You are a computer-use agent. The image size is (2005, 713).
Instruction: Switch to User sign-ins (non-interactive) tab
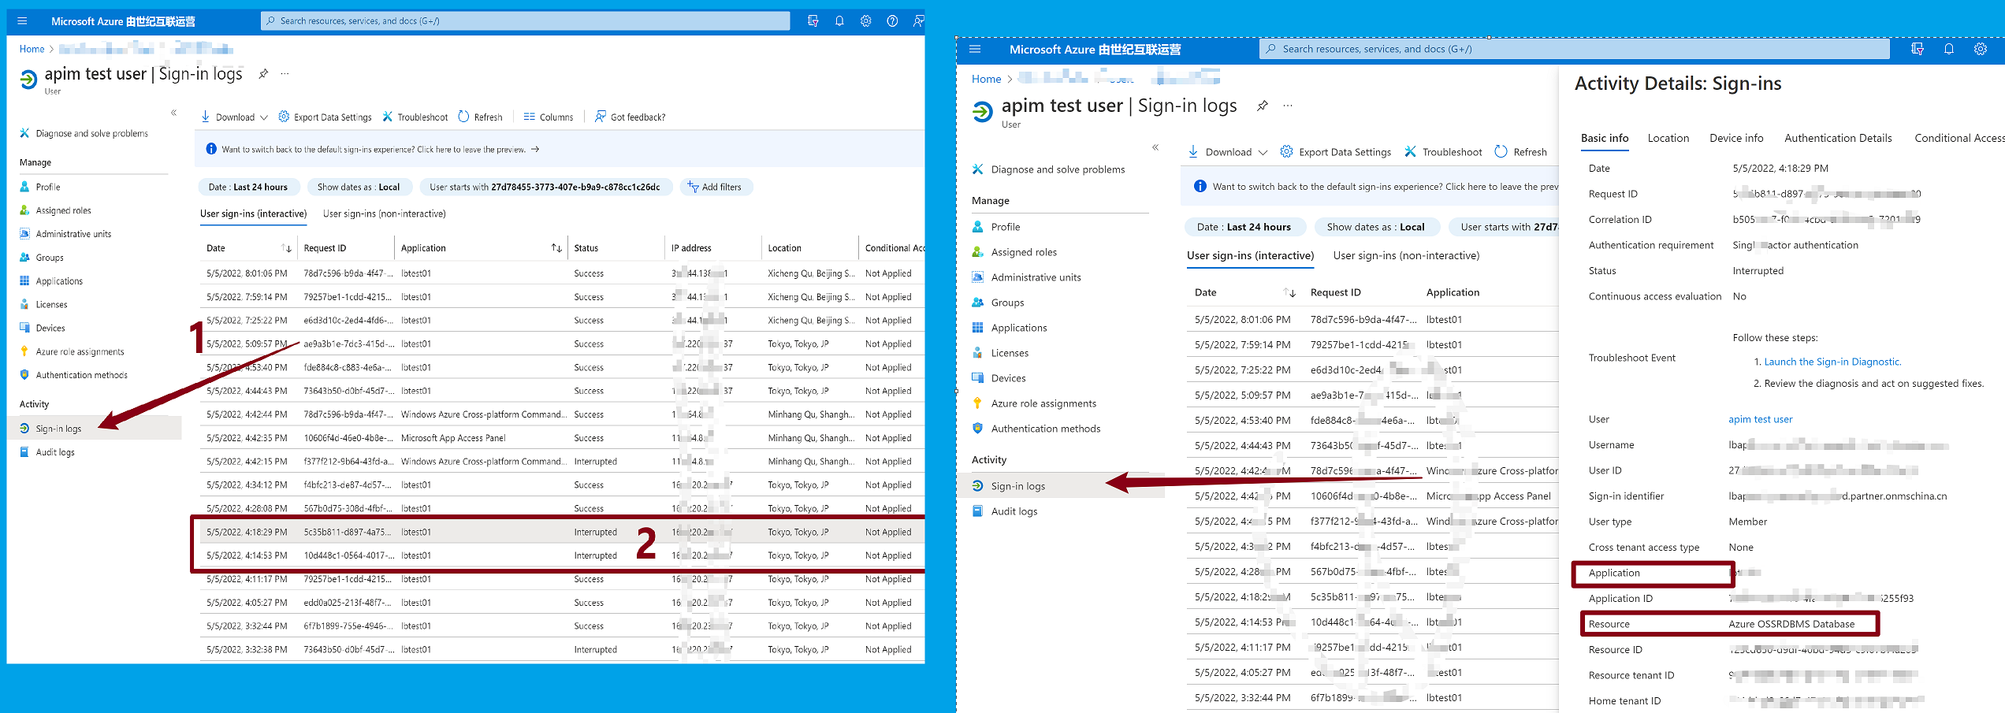coord(384,214)
